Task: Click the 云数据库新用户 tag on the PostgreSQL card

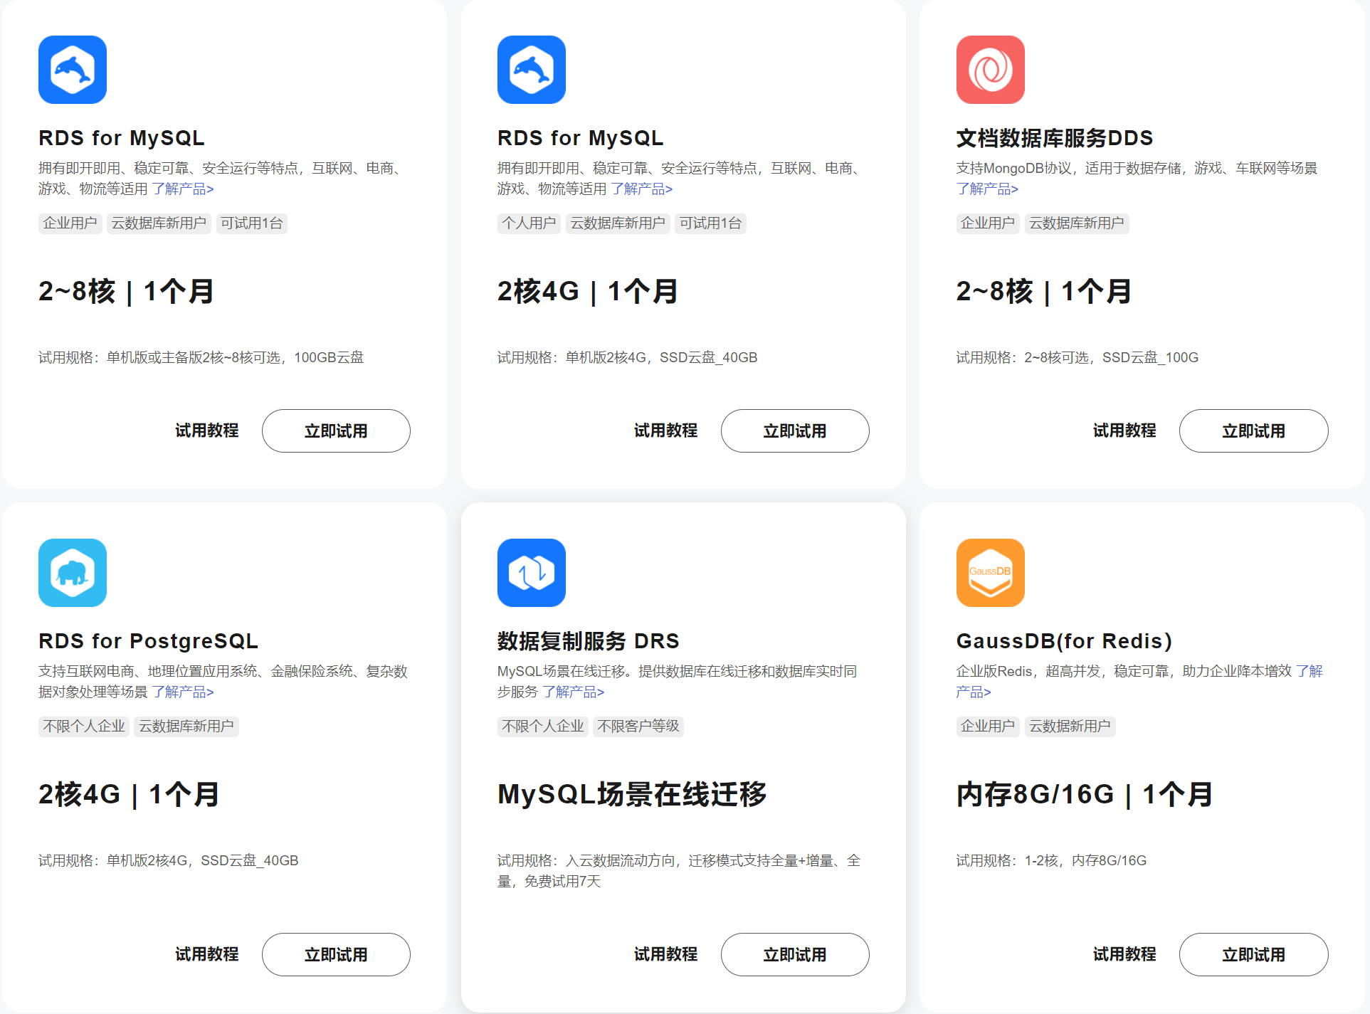Action: tap(186, 727)
